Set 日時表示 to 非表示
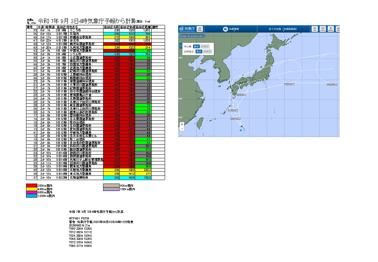The width and height of the screenshot is (378, 262). [x=208, y=51]
